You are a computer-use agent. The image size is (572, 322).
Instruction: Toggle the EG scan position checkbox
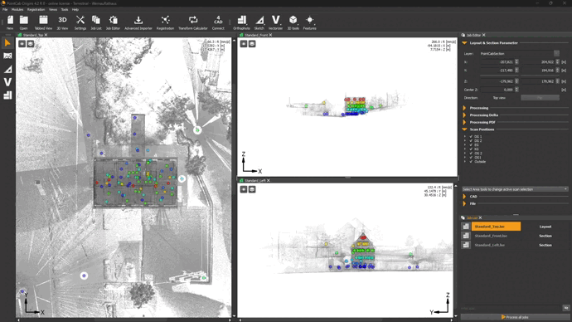click(471, 145)
